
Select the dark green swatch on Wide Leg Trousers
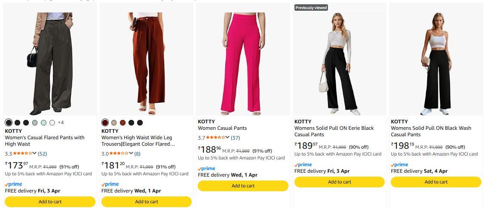pyautogui.click(x=131, y=122)
